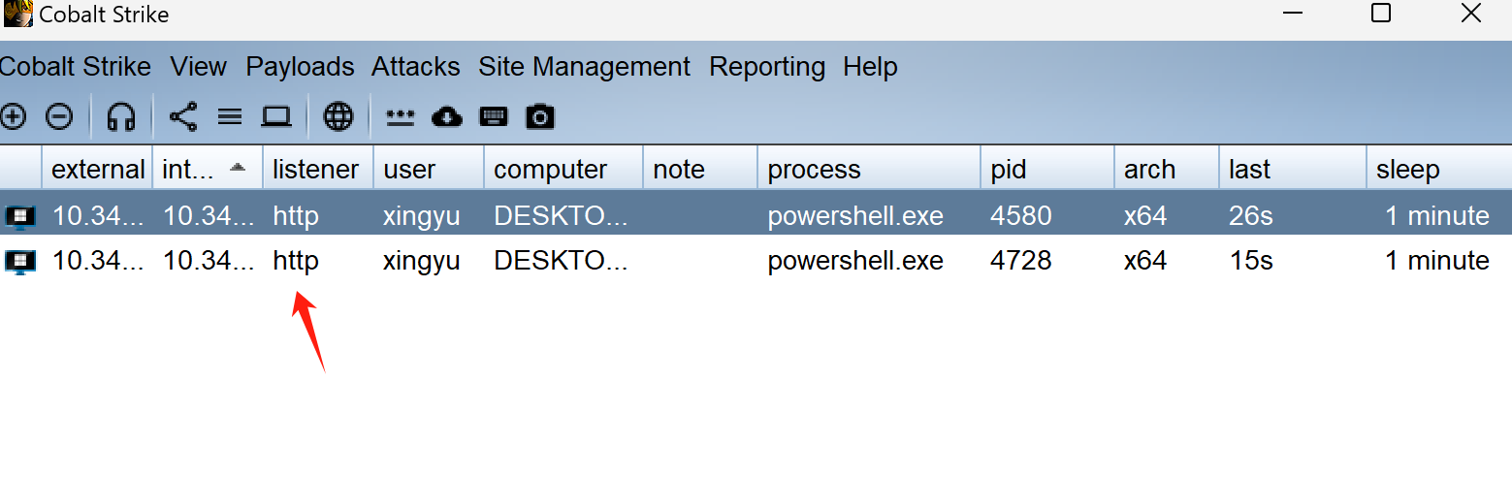Minimize the Cobalt Strike window
Viewport: 1512px width, 478px height.
click(1293, 13)
